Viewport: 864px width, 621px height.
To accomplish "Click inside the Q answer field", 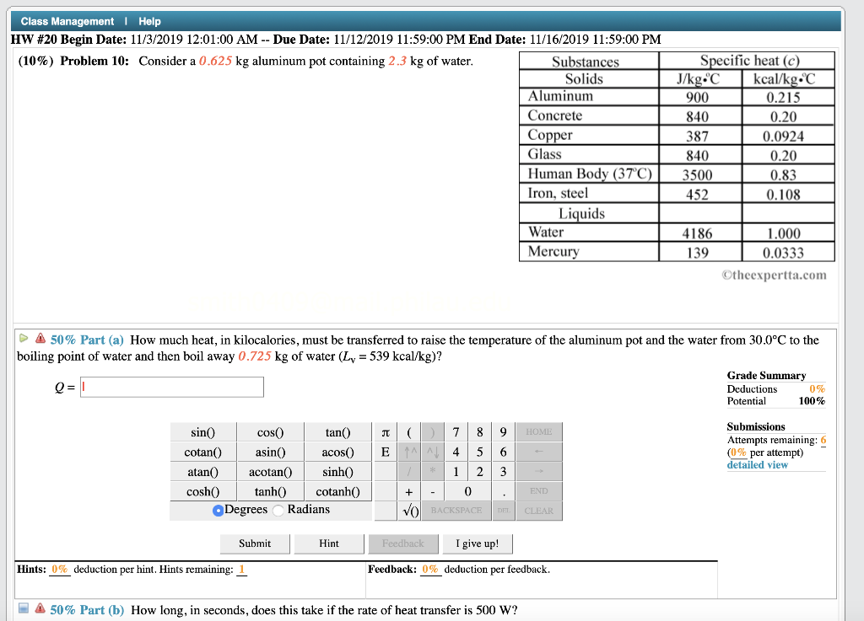I will coord(171,387).
